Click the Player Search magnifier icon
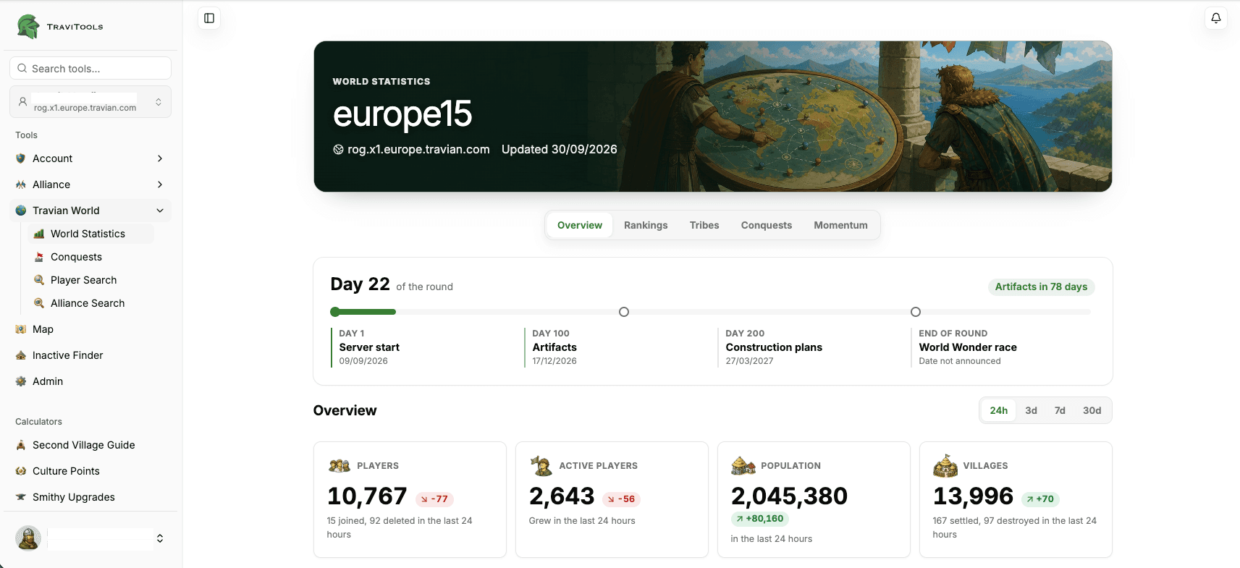 pos(39,280)
